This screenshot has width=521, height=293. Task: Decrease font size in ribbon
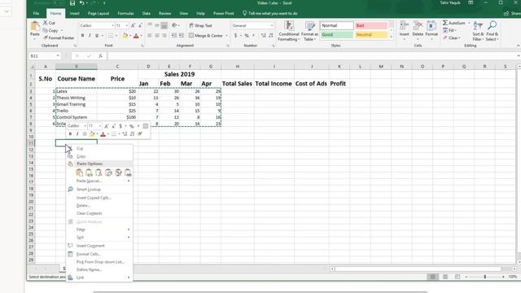[x=140, y=25]
